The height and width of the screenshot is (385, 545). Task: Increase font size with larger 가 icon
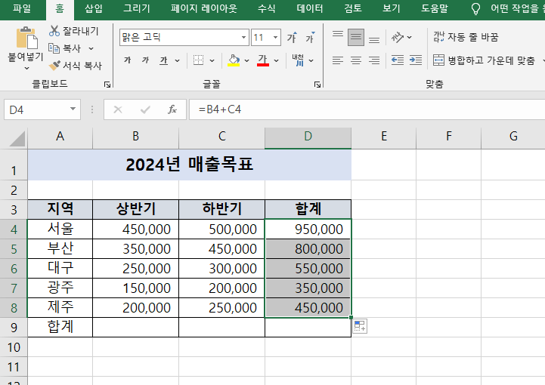point(292,37)
